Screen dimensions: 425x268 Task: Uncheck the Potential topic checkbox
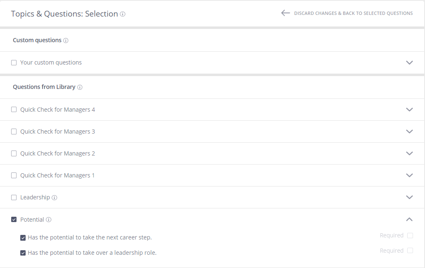[x=14, y=220]
